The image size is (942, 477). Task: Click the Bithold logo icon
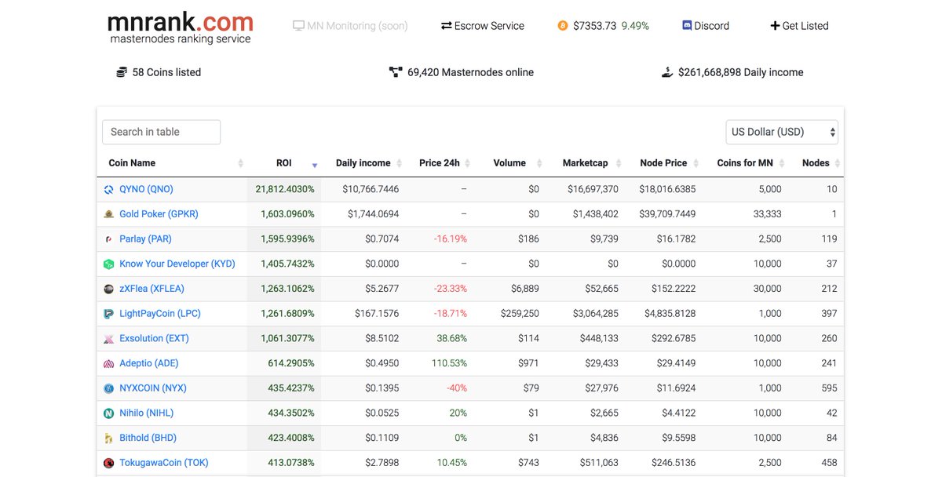[109, 438]
